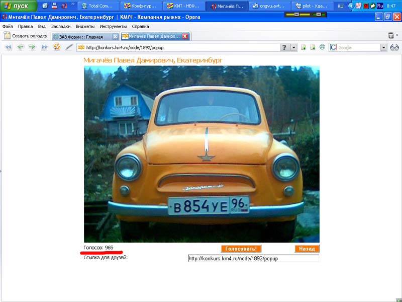Switch to pilot - Уда... taskbar window
This screenshot has height=302, width=402.
[313, 6]
